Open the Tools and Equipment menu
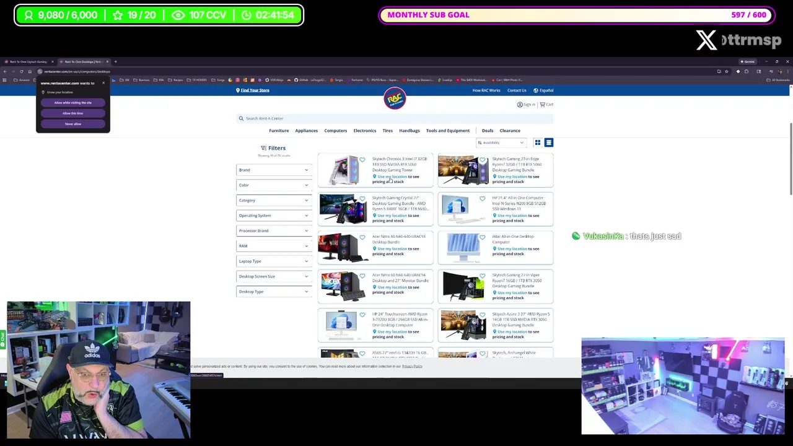Screen dimensions: 793x446 click(447, 131)
